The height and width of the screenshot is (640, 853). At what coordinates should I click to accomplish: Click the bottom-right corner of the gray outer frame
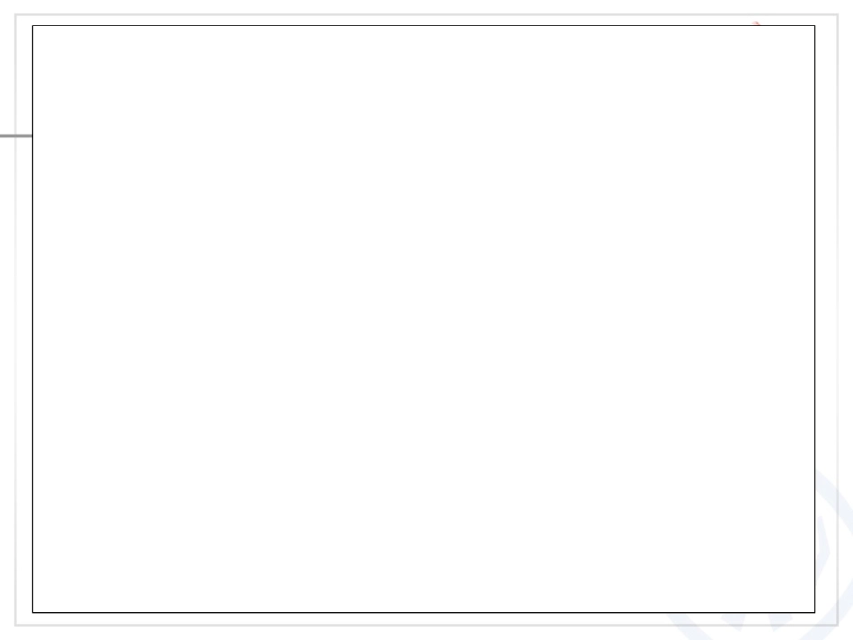[838, 626]
